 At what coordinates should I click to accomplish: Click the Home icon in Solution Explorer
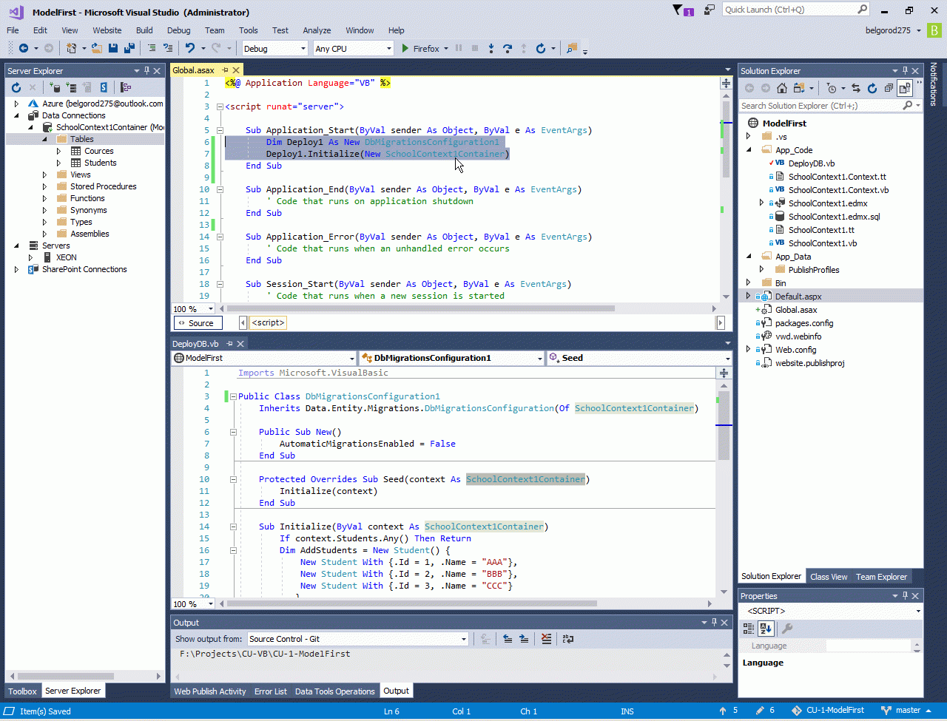tap(781, 88)
